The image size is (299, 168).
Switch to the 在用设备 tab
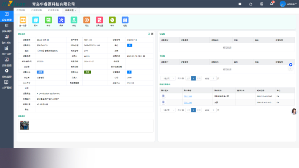(21, 10)
